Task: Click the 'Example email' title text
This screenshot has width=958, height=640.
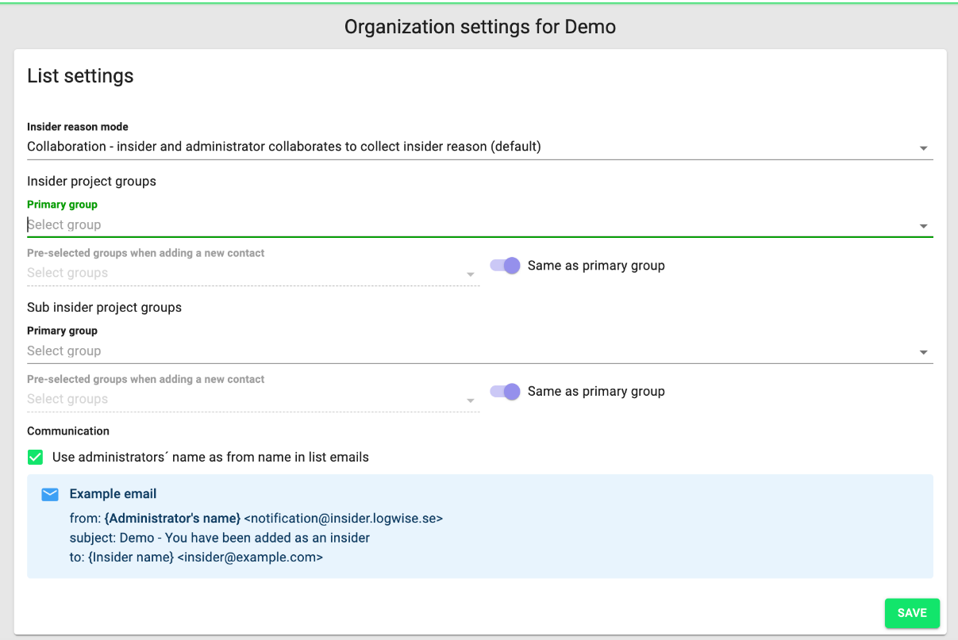Action: [x=113, y=494]
